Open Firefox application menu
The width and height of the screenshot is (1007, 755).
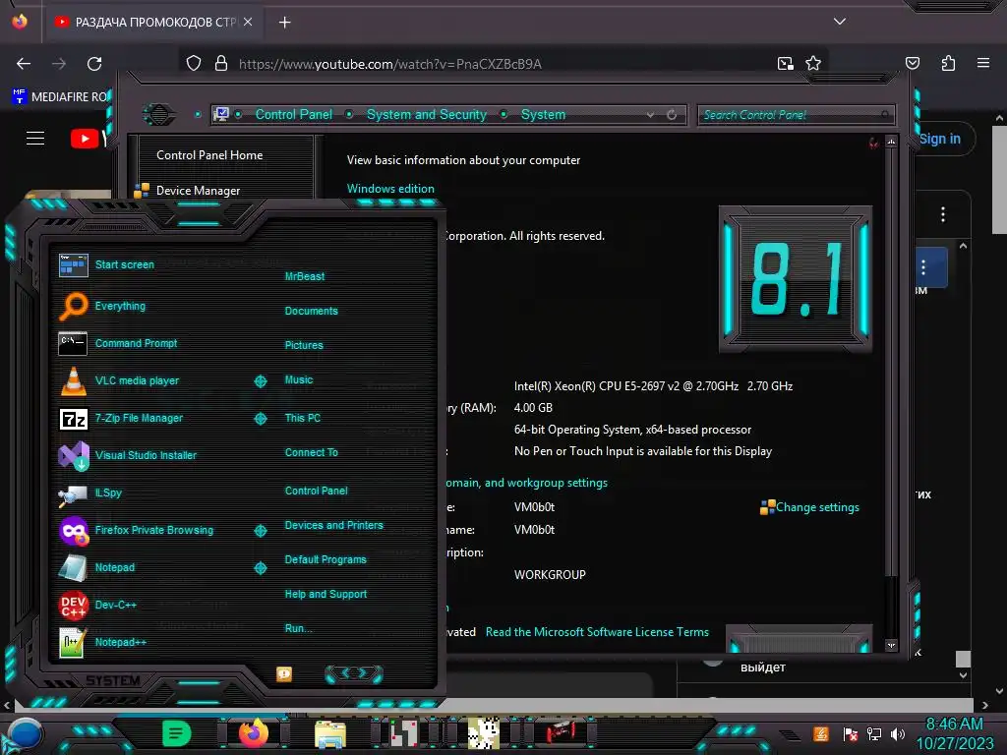point(982,63)
